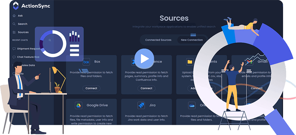
Task: Open the Shipment Request recent chat
Action: [29, 49]
